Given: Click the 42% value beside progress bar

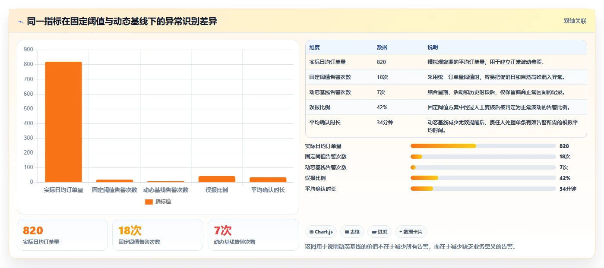Looking at the screenshot, I should (x=565, y=178).
